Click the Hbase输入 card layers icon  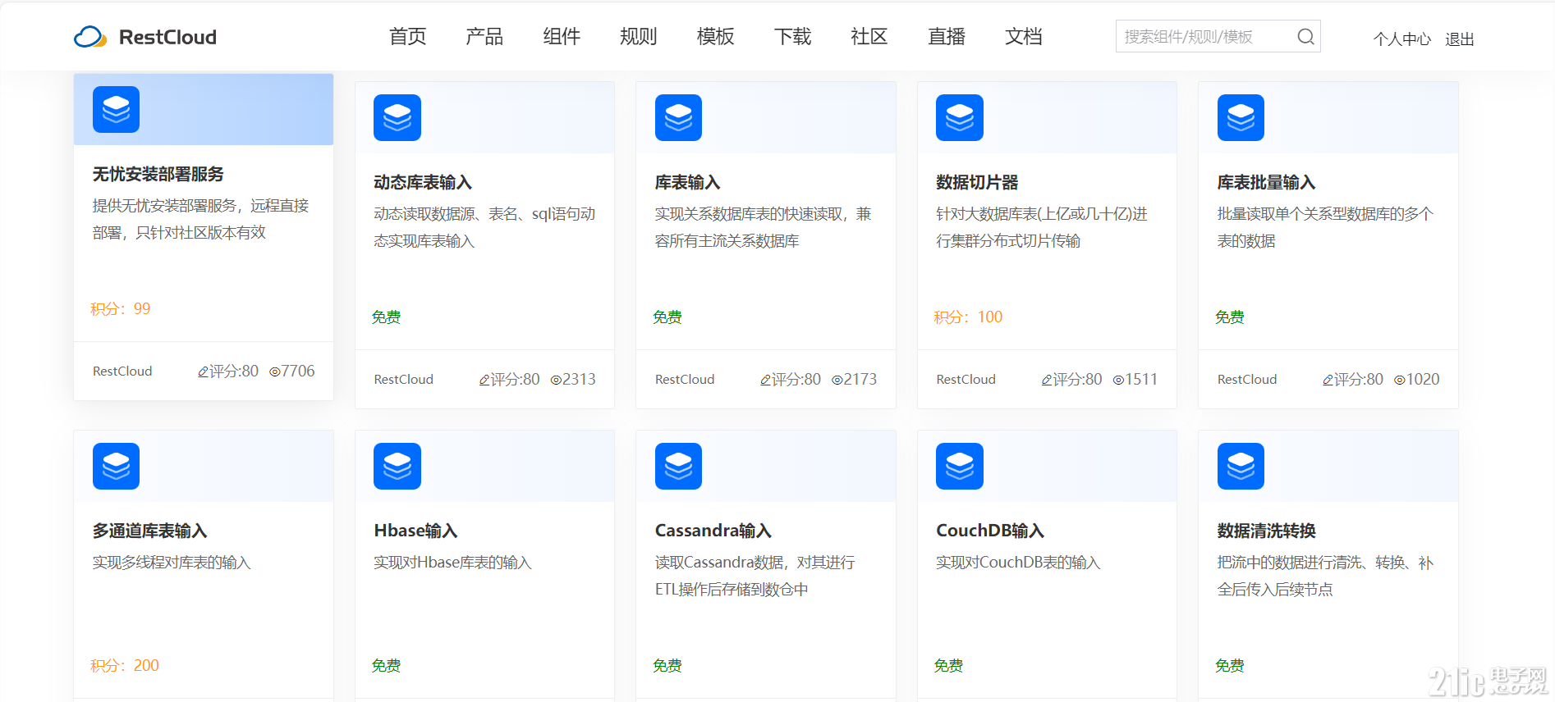click(x=397, y=466)
